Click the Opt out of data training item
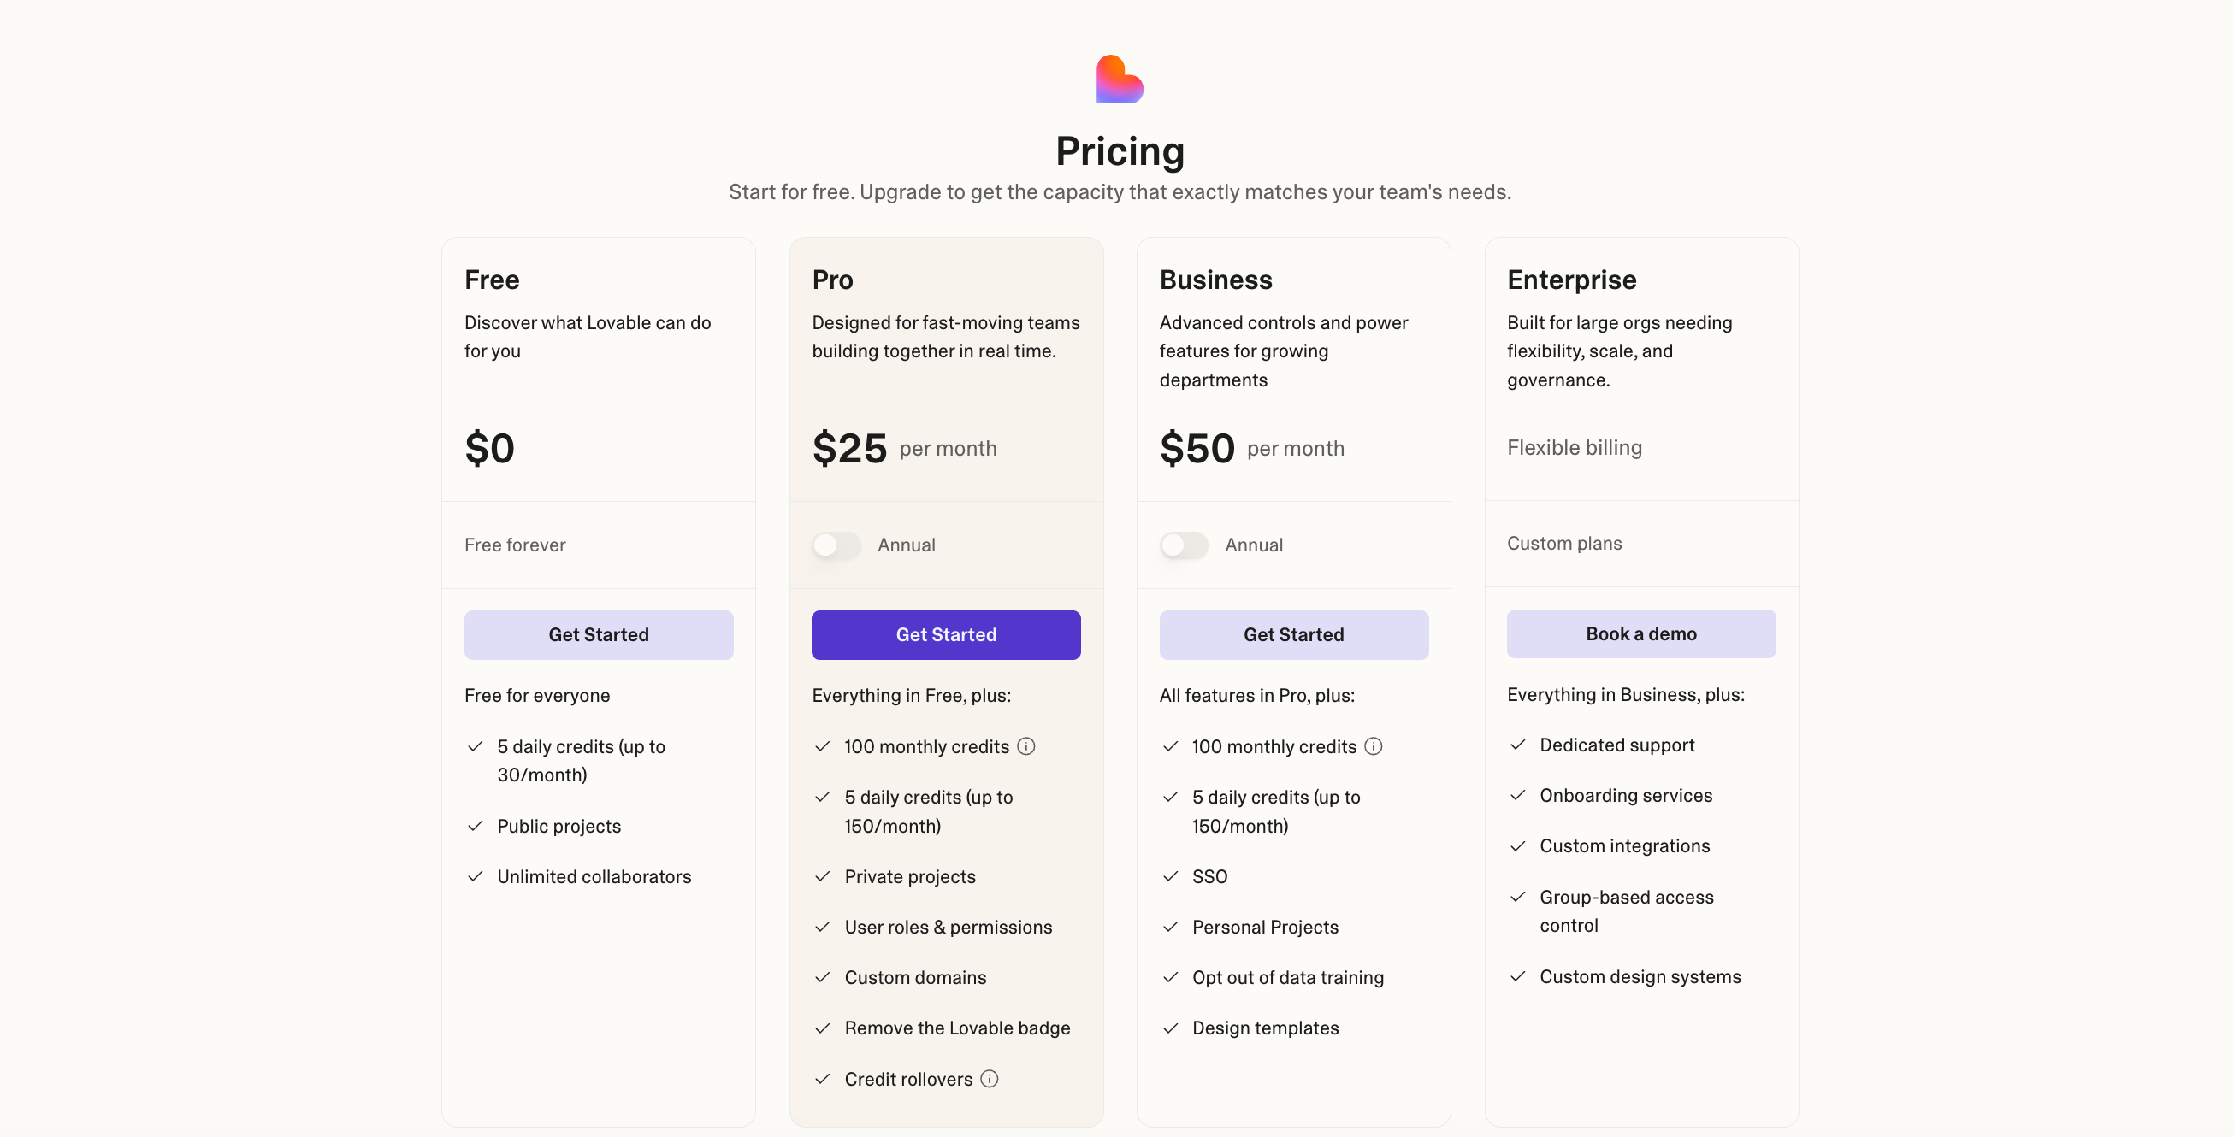2234x1137 pixels. pyautogui.click(x=1288, y=977)
